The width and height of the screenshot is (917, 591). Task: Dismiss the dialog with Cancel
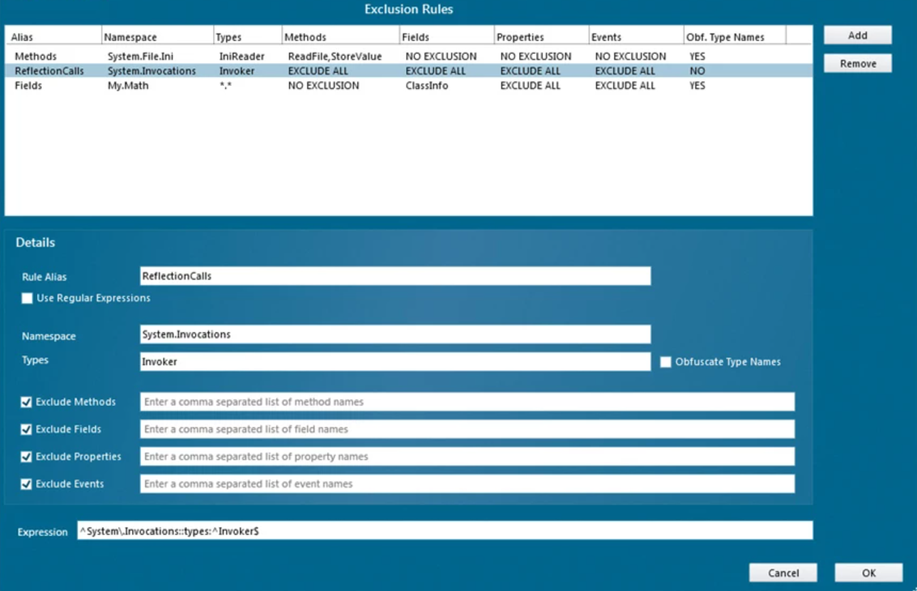tap(783, 573)
